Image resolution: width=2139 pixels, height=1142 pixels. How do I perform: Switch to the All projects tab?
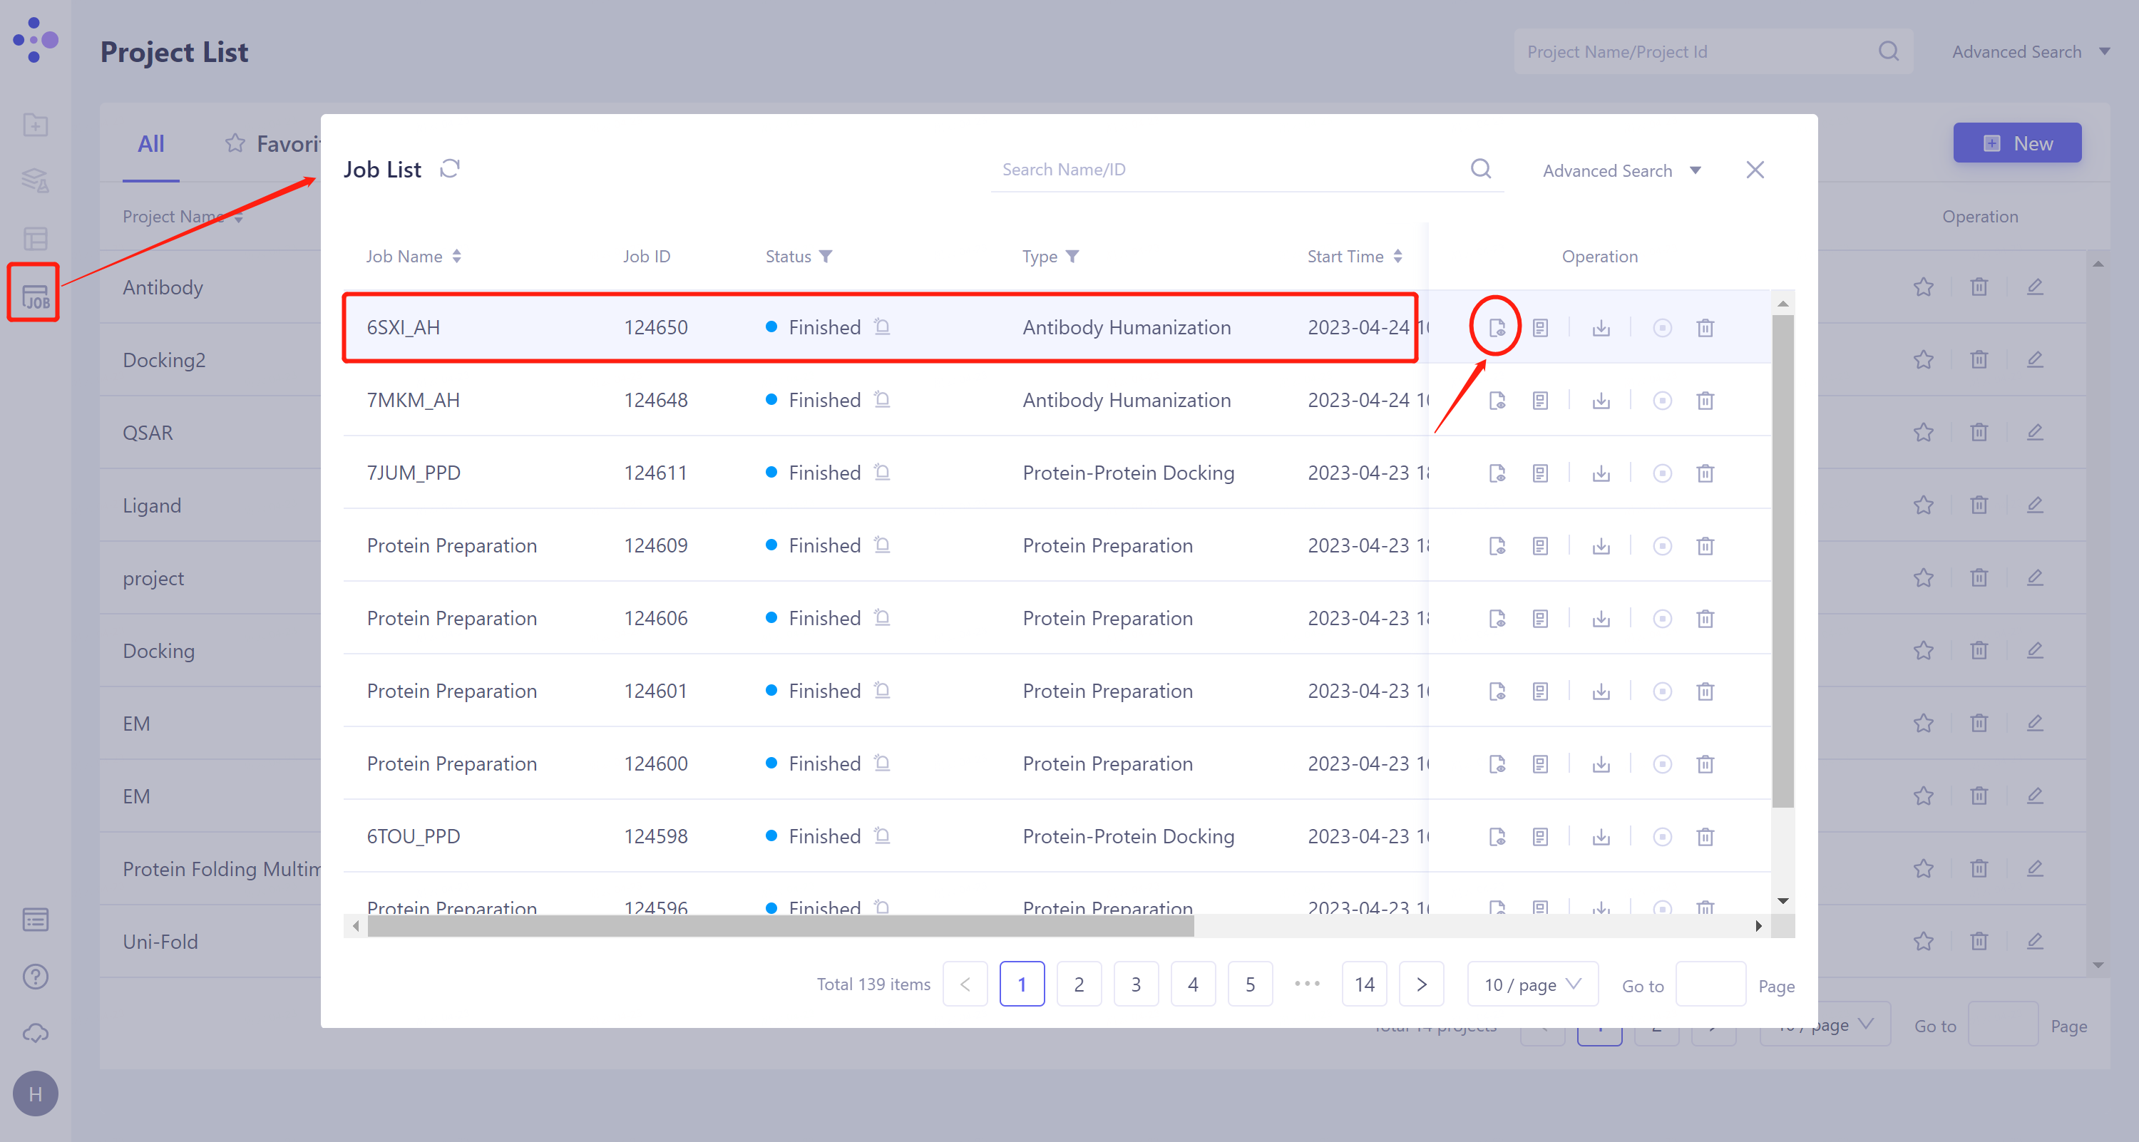click(x=151, y=145)
